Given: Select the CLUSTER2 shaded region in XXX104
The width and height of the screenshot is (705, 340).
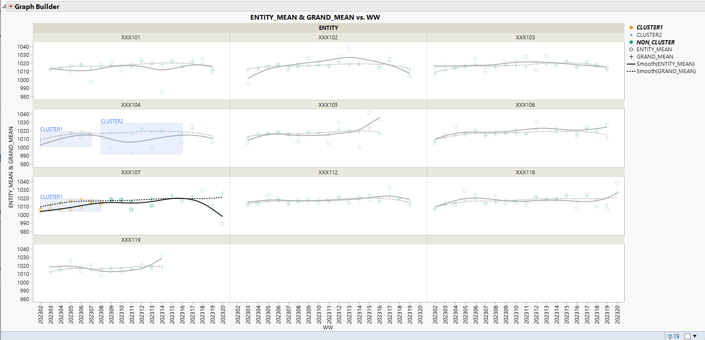Looking at the screenshot, I should [141, 139].
